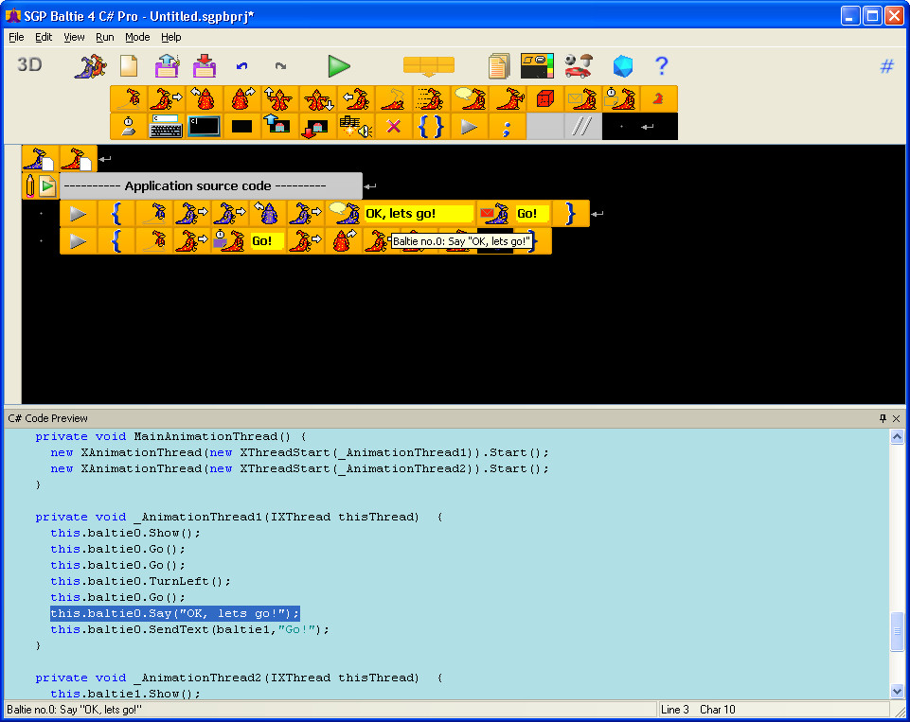Create a new blank project
This screenshot has width=910, height=722.
(129, 66)
